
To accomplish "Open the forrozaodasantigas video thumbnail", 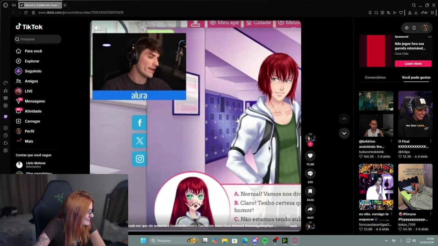I will pos(376,187).
